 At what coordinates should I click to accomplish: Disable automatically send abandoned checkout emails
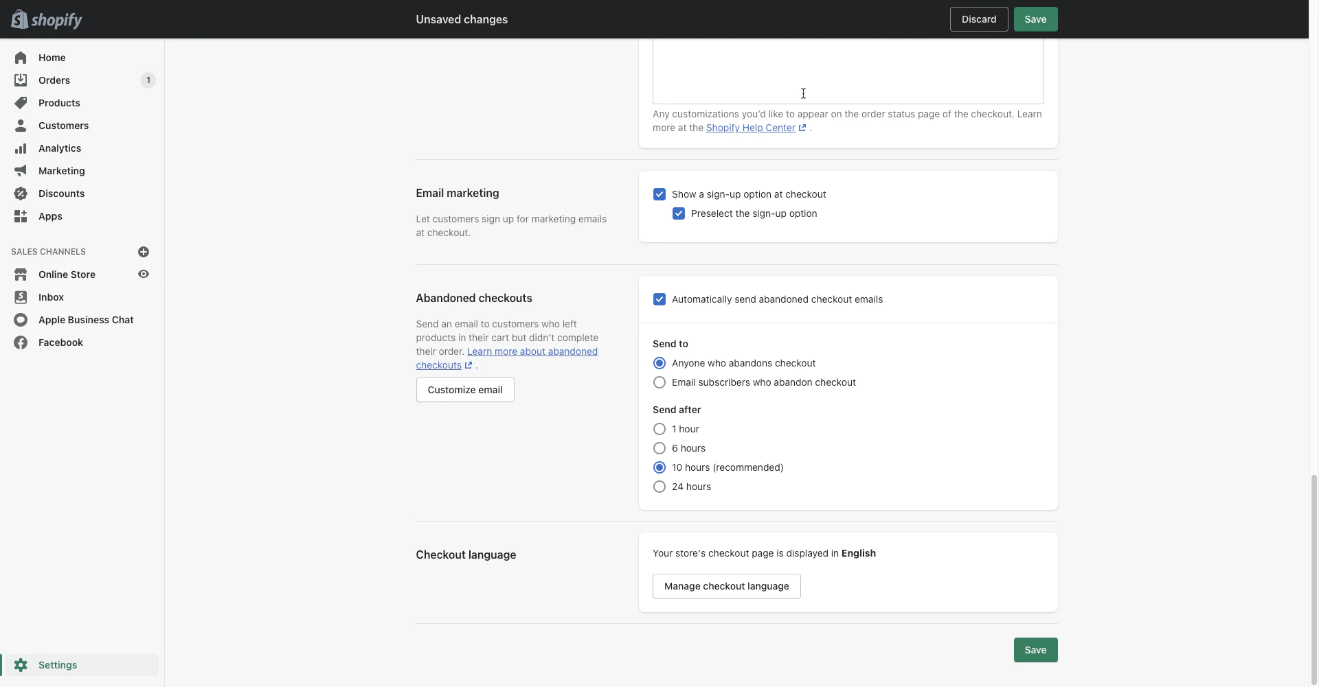coord(659,299)
